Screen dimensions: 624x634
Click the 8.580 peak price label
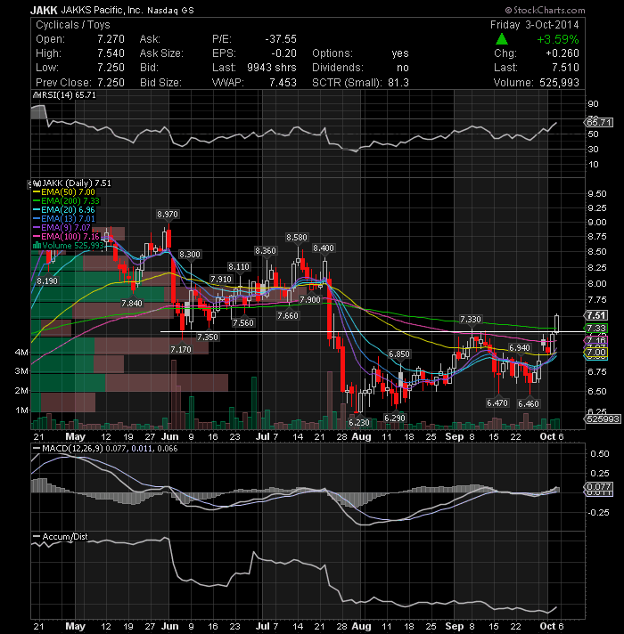click(297, 238)
